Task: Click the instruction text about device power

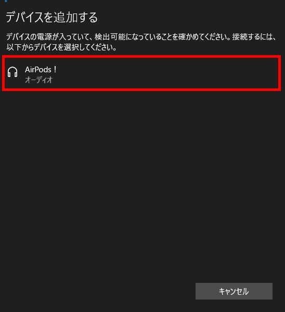Action: pyautogui.click(x=141, y=42)
